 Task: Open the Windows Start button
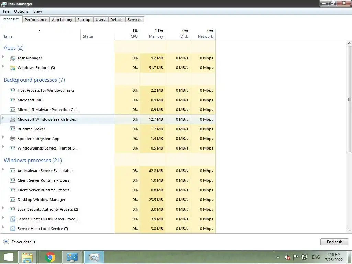(9, 257)
